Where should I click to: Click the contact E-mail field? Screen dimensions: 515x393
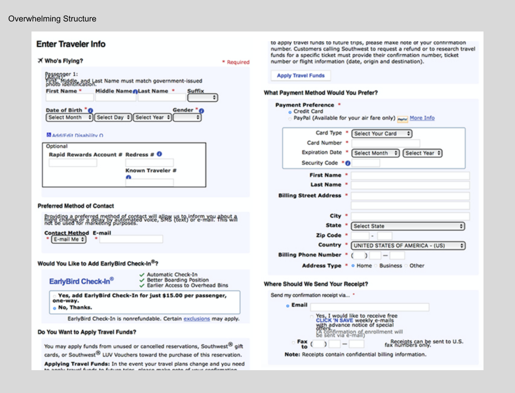[131, 239]
